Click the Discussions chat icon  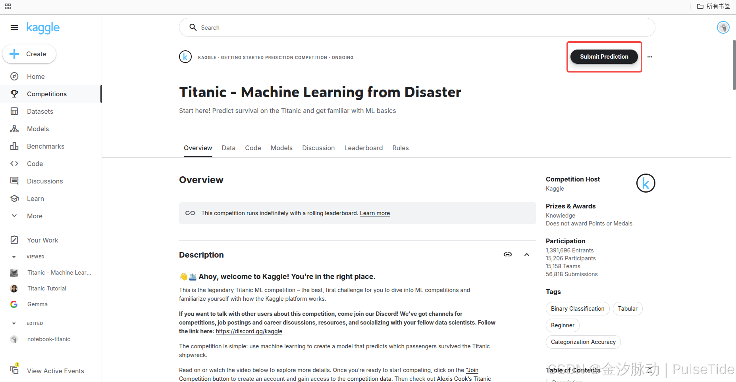pos(14,181)
